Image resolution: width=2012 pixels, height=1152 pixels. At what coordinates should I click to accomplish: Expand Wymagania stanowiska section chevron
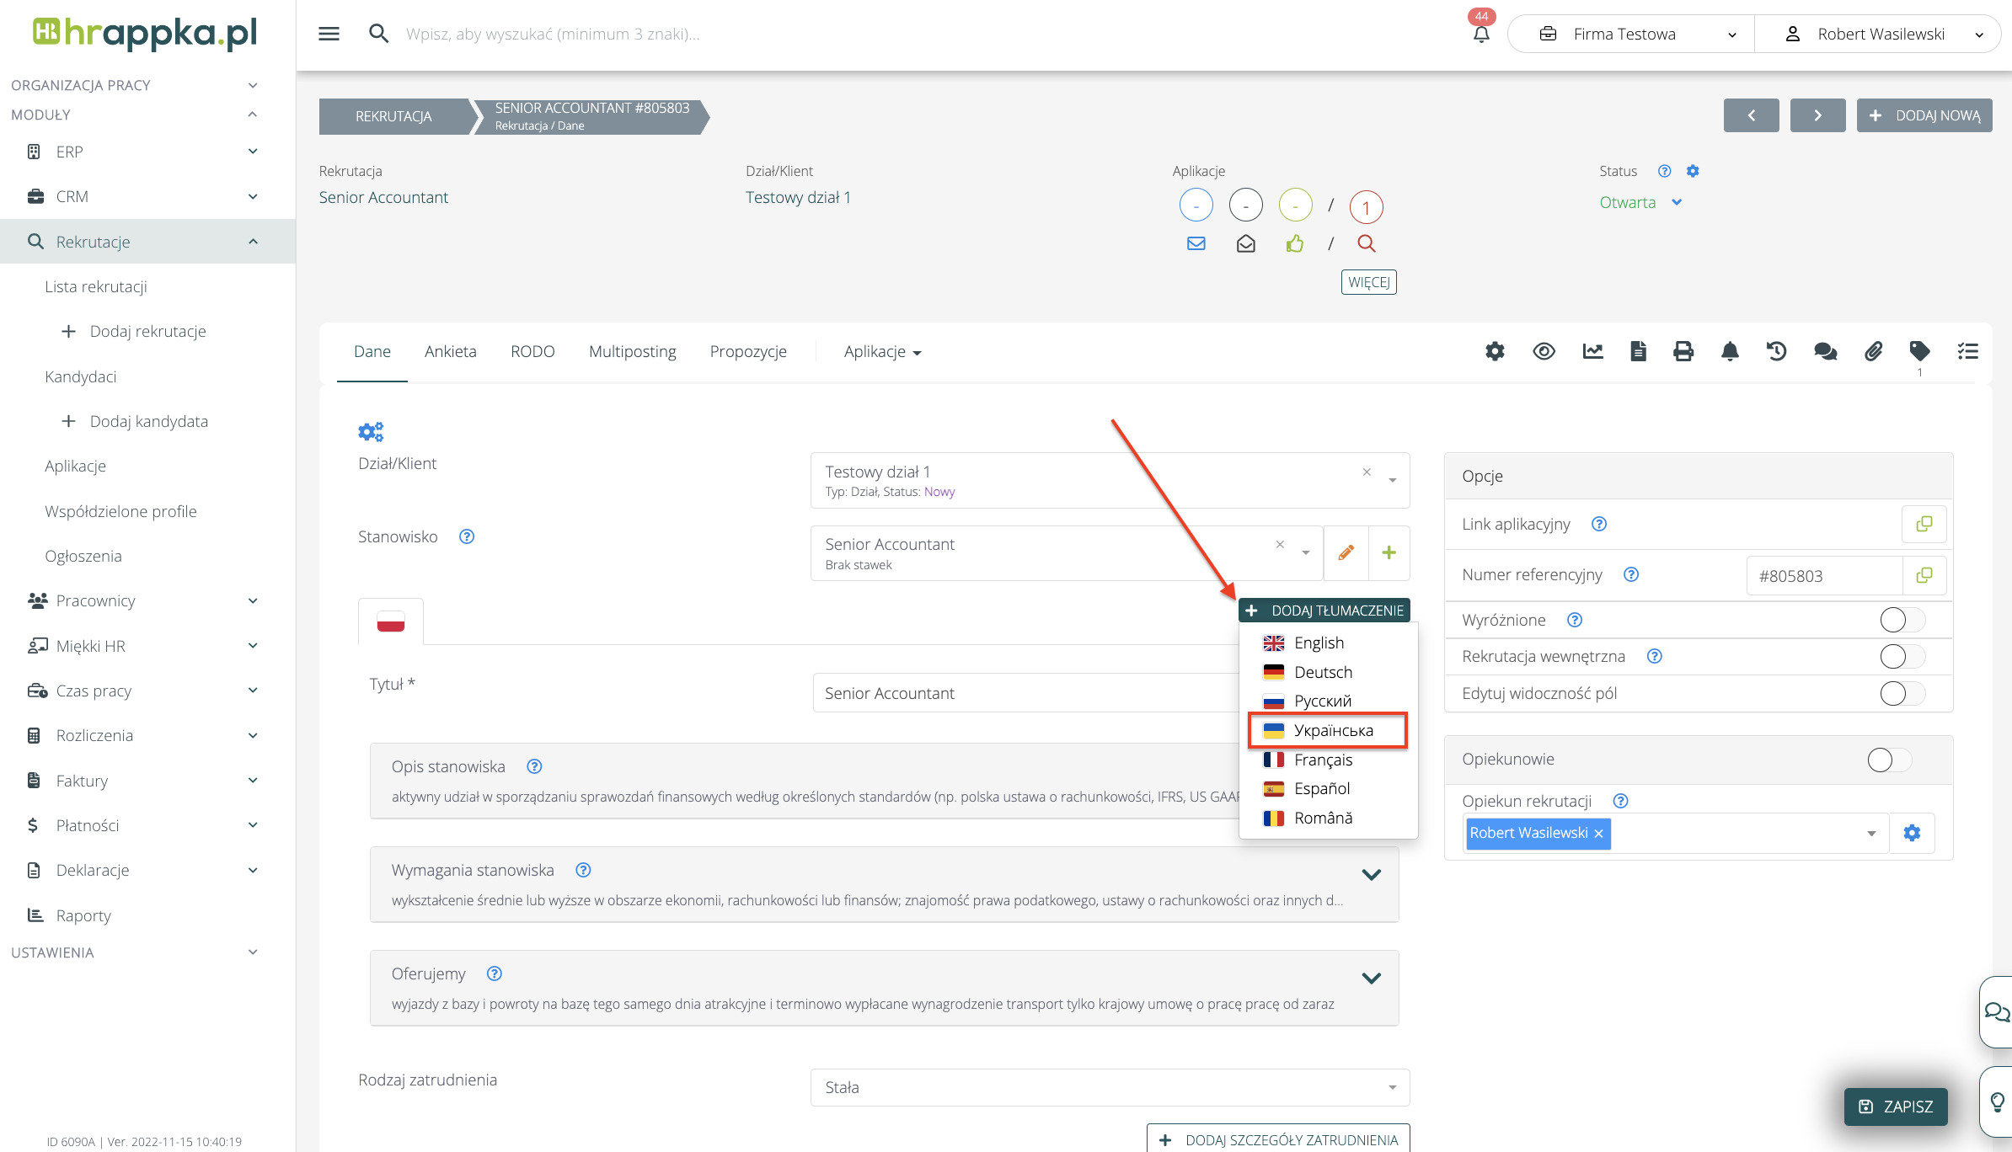click(1371, 874)
